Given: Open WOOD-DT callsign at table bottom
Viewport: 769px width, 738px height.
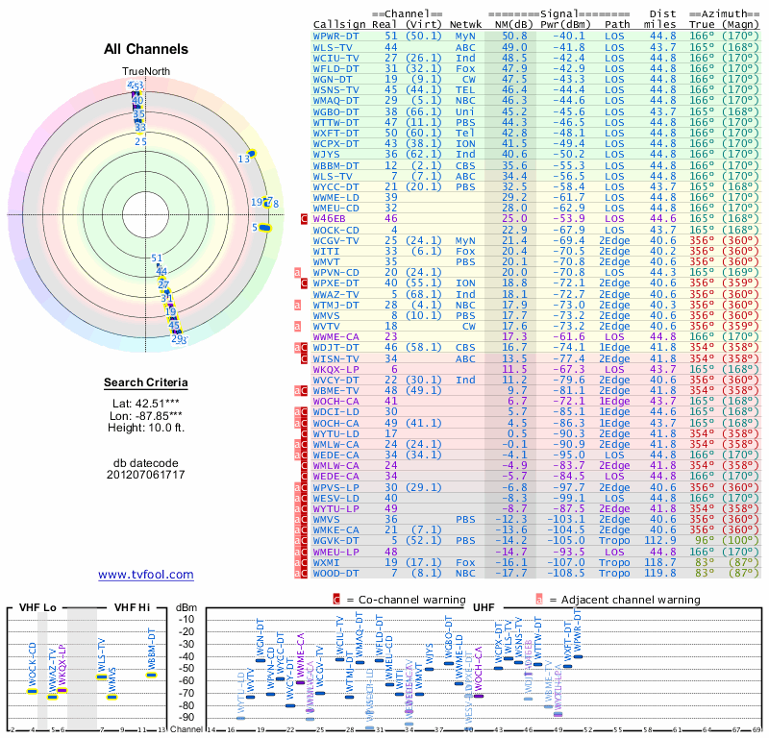Looking at the screenshot, I should pyautogui.click(x=338, y=573).
